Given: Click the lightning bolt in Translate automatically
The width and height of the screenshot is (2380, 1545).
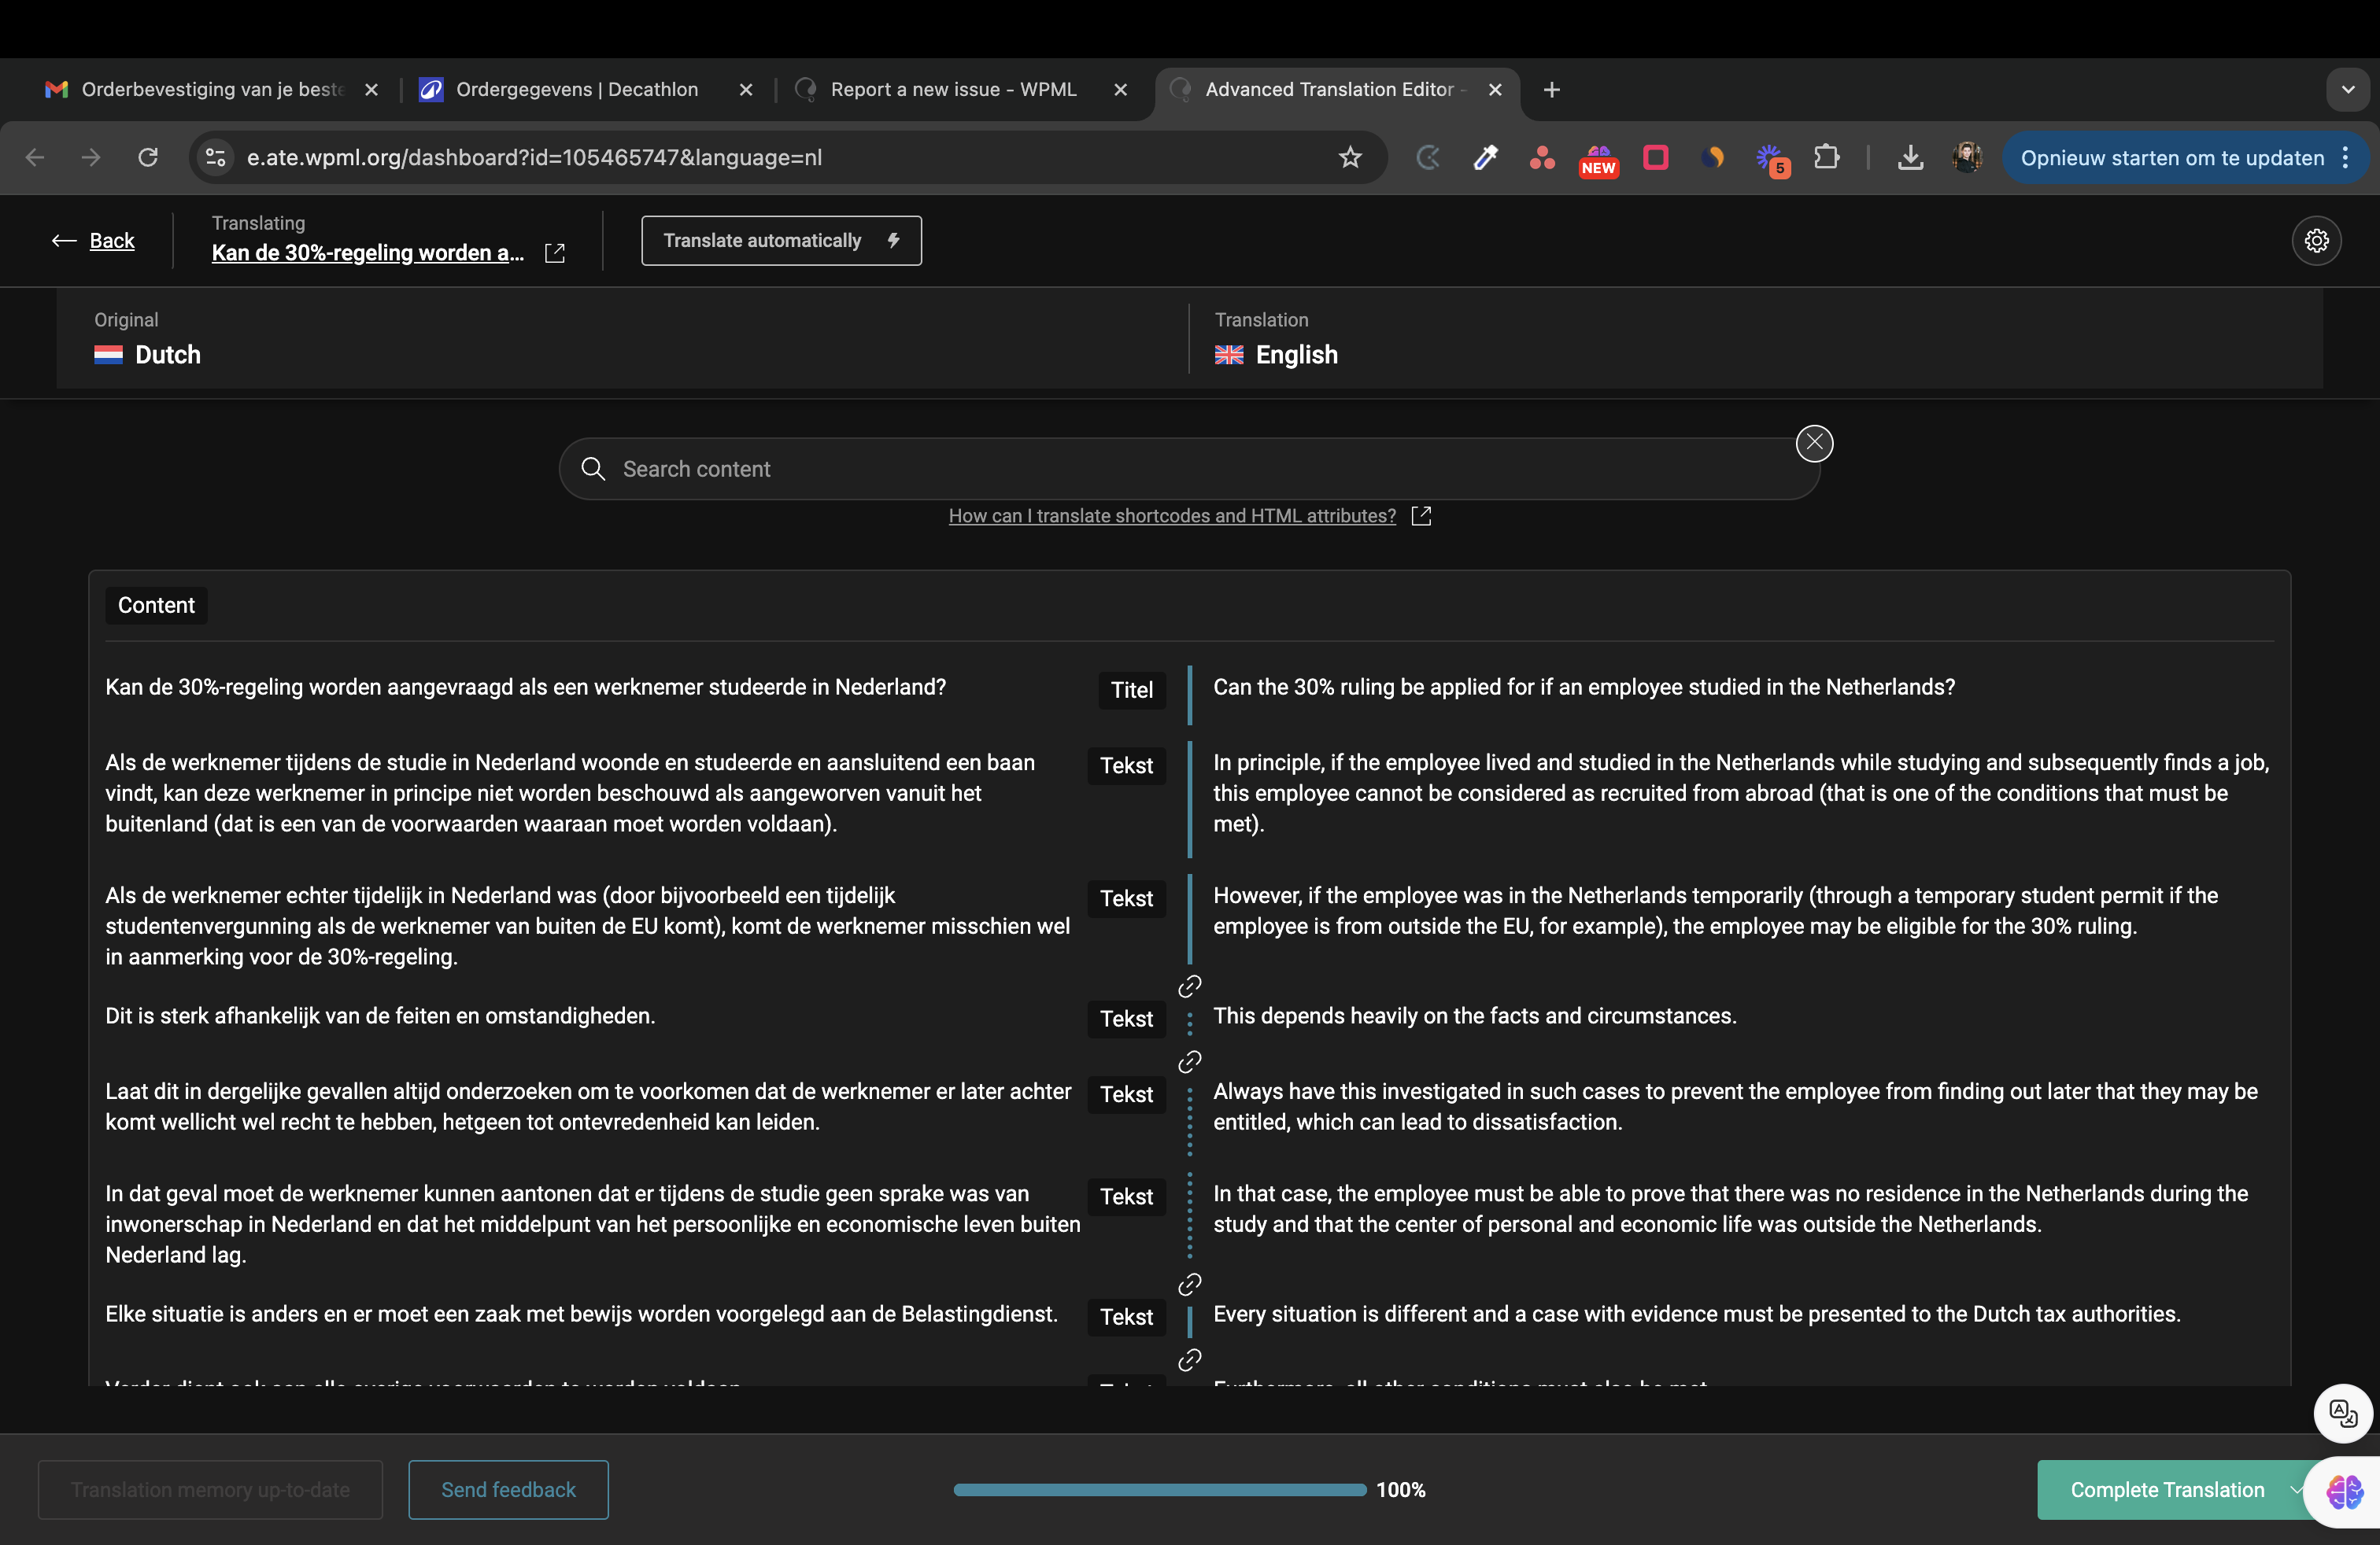Looking at the screenshot, I should (x=893, y=240).
